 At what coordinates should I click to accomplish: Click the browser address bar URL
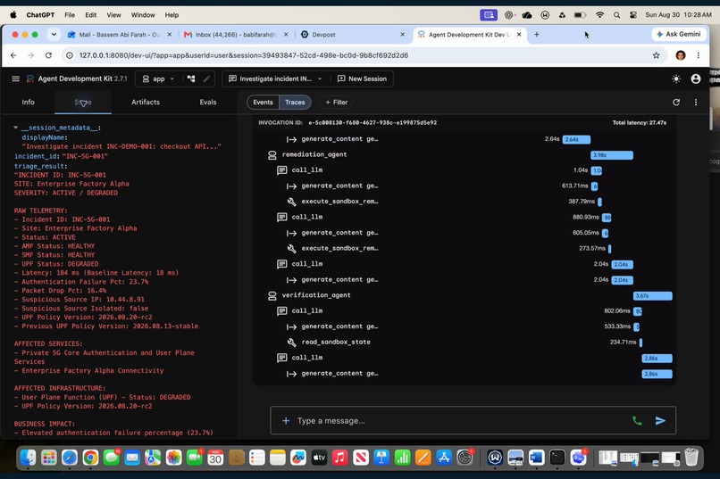click(x=243, y=55)
